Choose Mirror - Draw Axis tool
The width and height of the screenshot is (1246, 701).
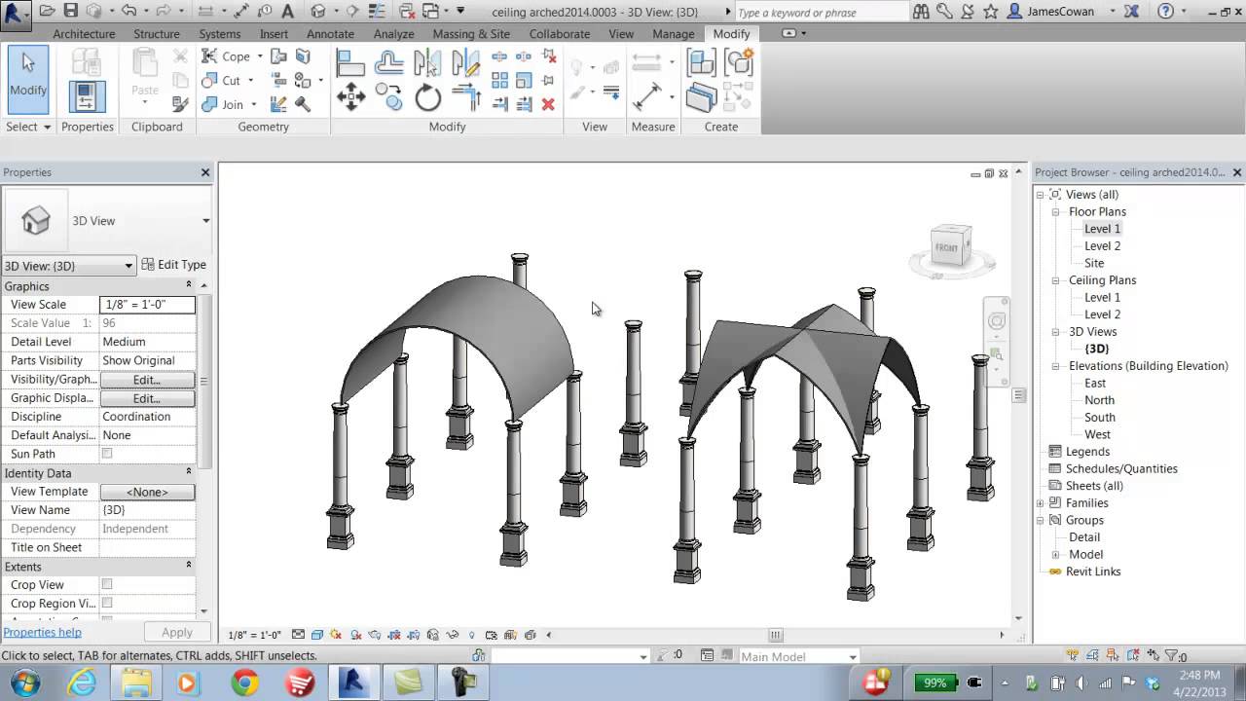pos(465,63)
